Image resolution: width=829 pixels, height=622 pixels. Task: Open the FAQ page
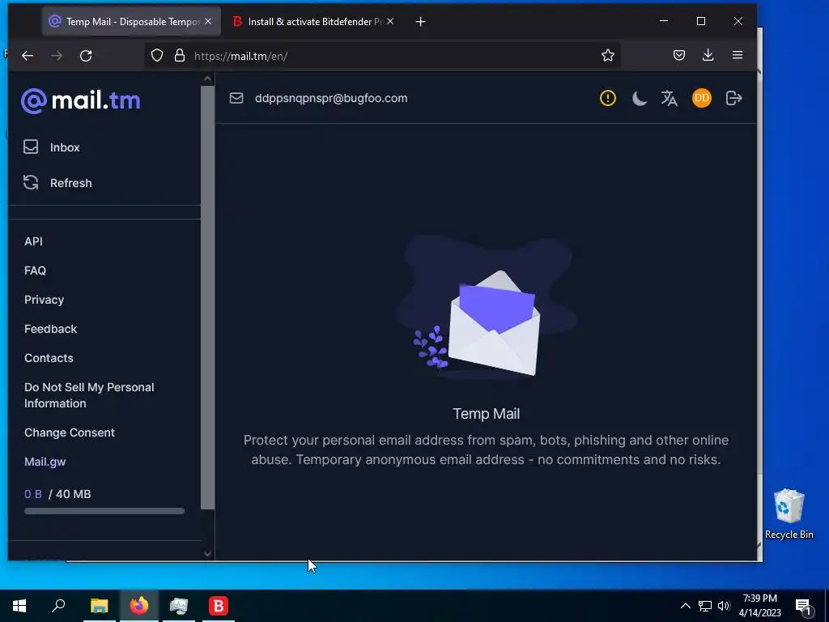(35, 271)
